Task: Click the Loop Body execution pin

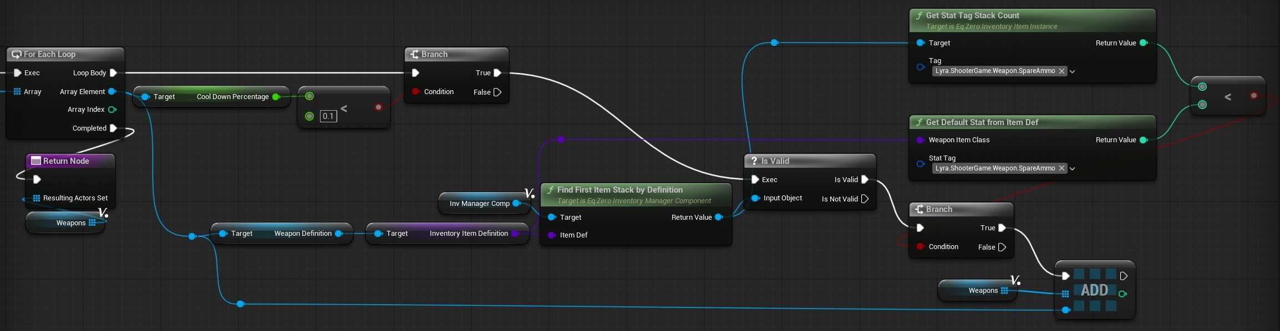Action: pos(113,73)
